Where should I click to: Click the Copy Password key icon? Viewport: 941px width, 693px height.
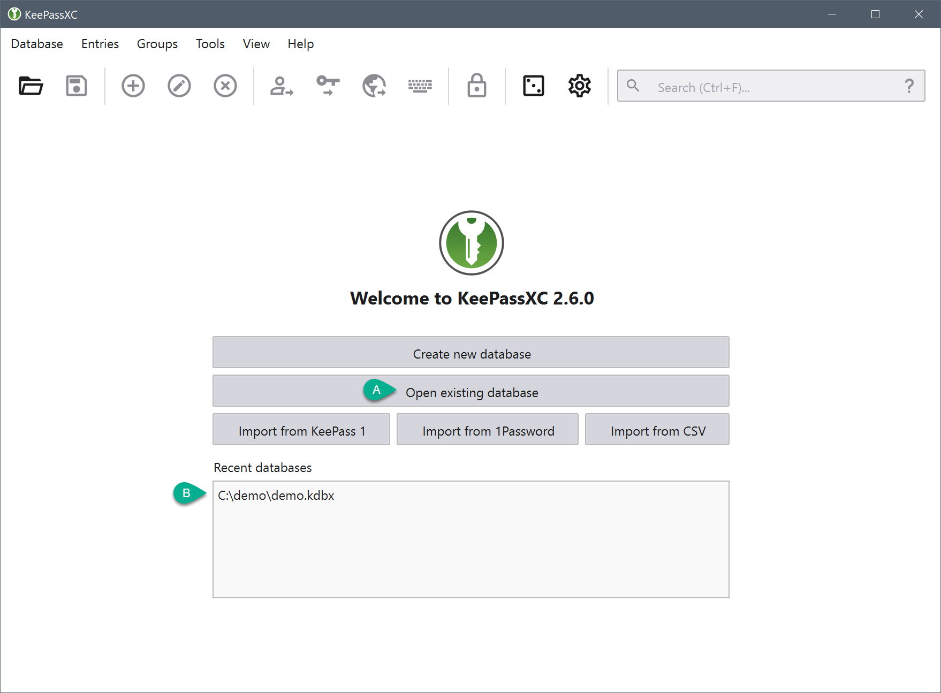click(x=328, y=86)
